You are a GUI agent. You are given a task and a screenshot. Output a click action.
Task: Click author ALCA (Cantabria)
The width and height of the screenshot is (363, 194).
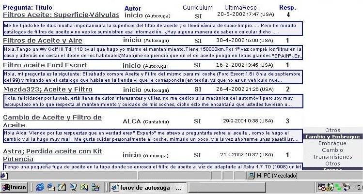[x=146, y=121]
